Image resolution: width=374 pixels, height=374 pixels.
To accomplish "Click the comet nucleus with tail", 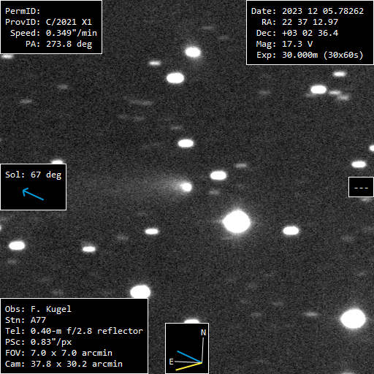I will [186, 187].
